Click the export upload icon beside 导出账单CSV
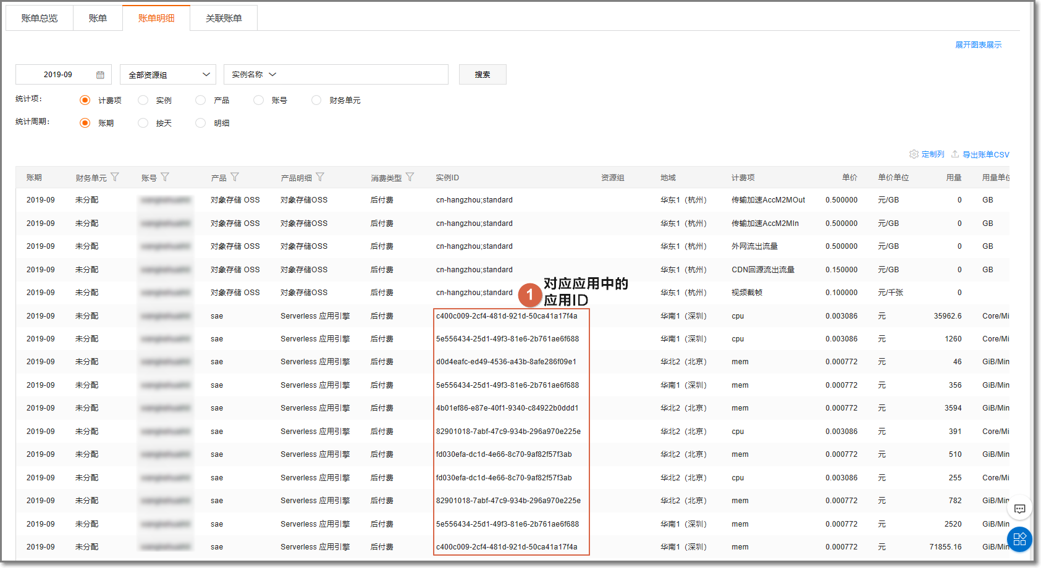 coord(955,154)
